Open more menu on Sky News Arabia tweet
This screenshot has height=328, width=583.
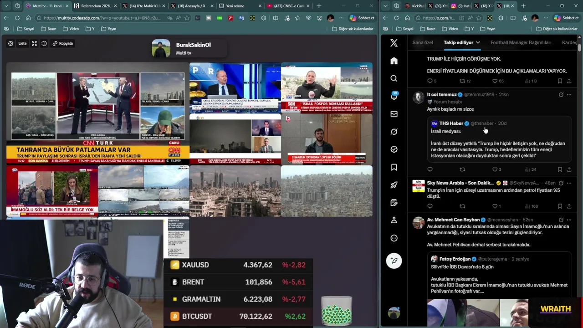click(x=569, y=183)
